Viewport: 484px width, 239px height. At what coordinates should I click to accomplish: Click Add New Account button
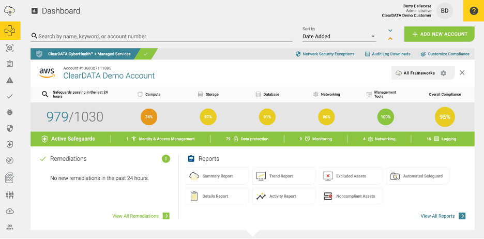click(440, 34)
